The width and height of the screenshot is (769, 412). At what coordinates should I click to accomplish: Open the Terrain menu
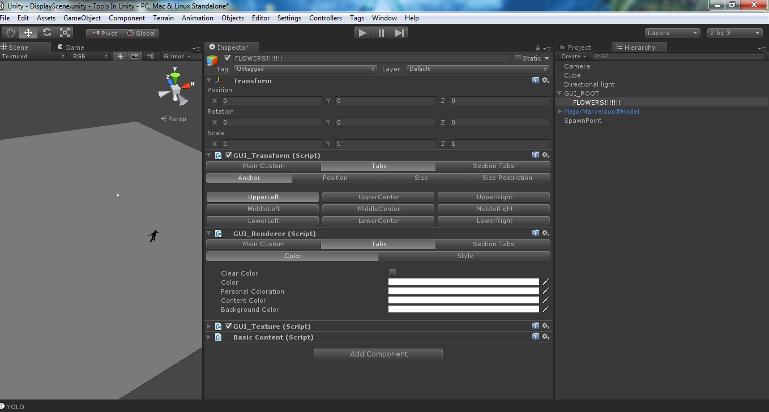pos(163,18)
